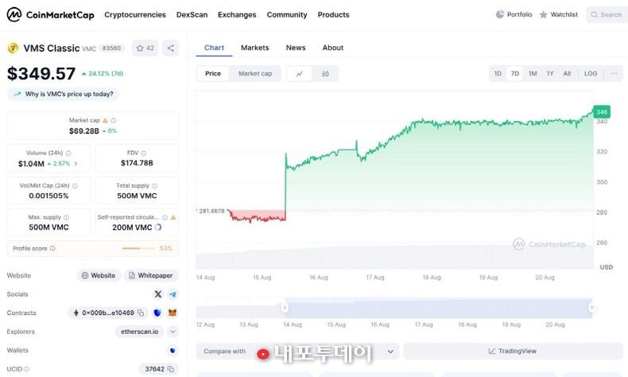Click right handle of chart range slider
Image resolution: width=628 pixels, height=377 pixels.
[591, 308]
